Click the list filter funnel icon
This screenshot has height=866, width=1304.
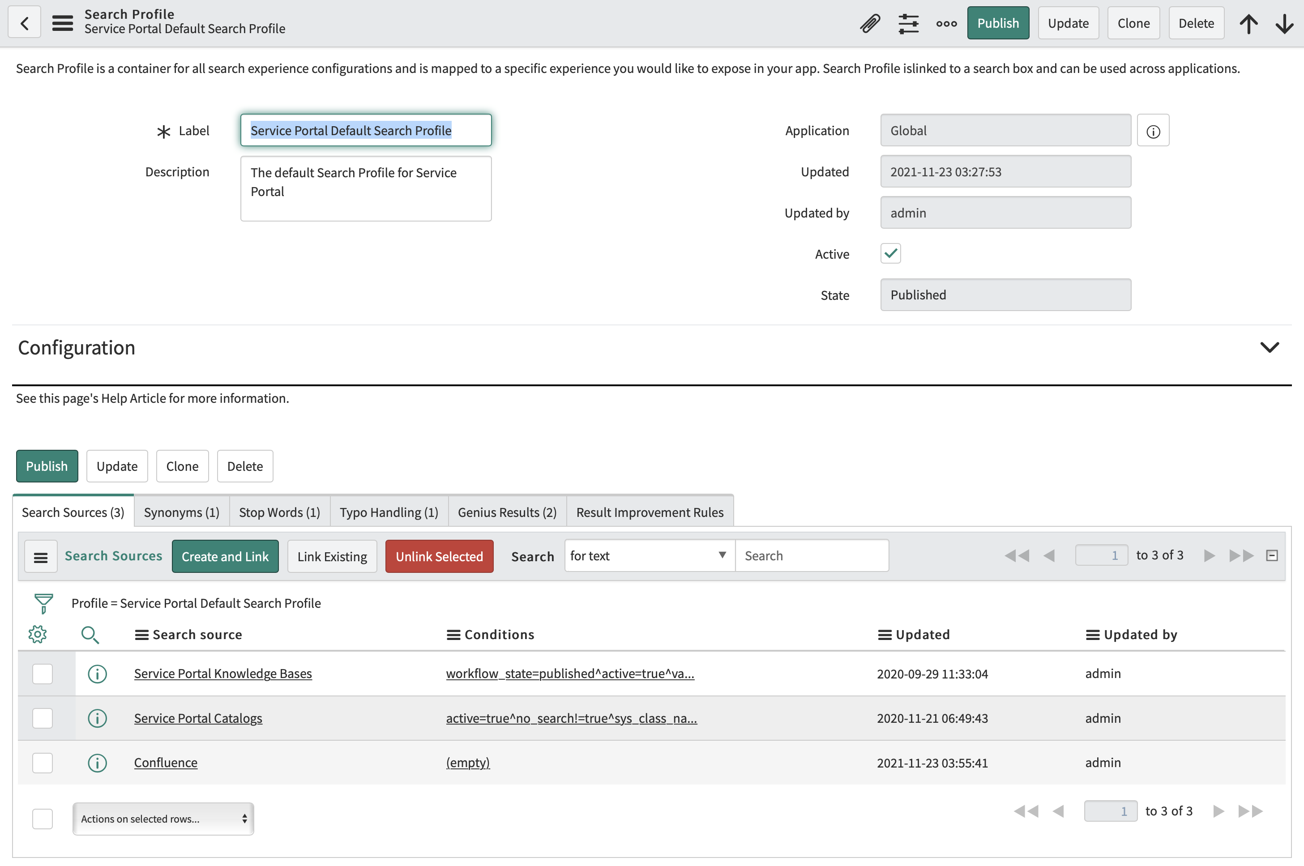pos(43,603)
